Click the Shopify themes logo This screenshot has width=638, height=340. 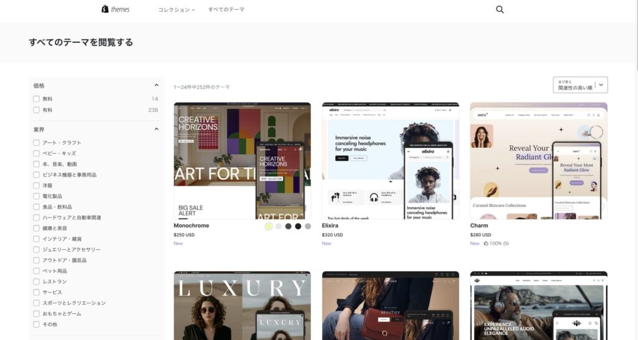click(x=115, y=9)
